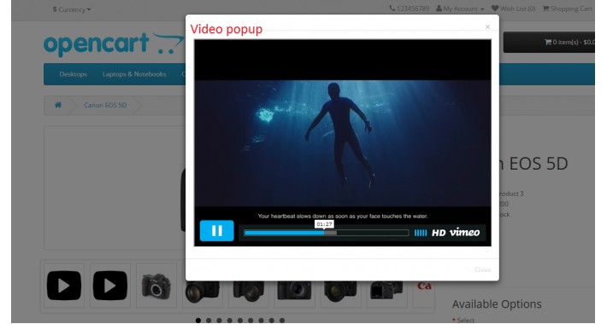This screenshot has width=607, height=324.
Task: Click the Available Options heading
Action: click(x=497, y=304)
